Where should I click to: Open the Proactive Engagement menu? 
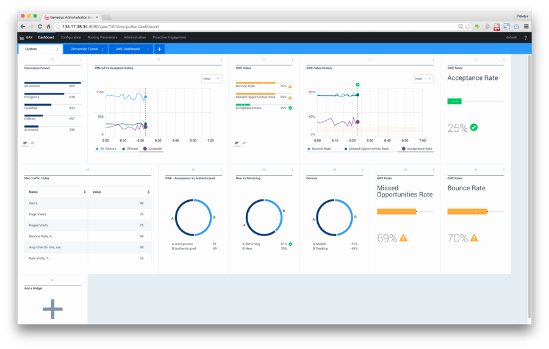pos(169,37)
